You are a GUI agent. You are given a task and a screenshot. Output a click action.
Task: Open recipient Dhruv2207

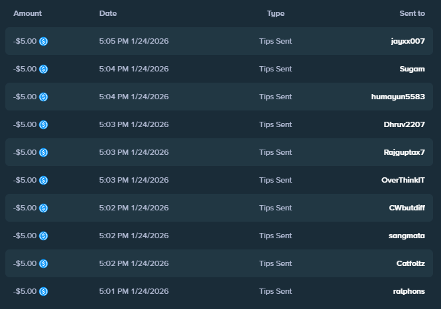404,124
